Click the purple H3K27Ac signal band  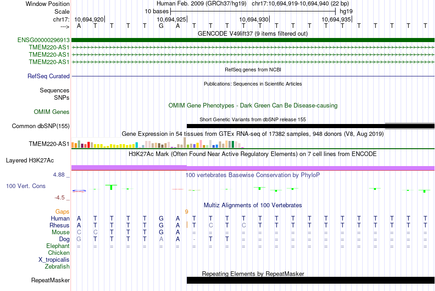tap(253, 168)
